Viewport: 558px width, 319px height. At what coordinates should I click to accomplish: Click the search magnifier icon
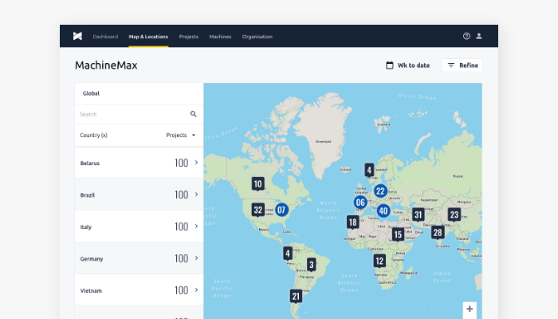193,114
